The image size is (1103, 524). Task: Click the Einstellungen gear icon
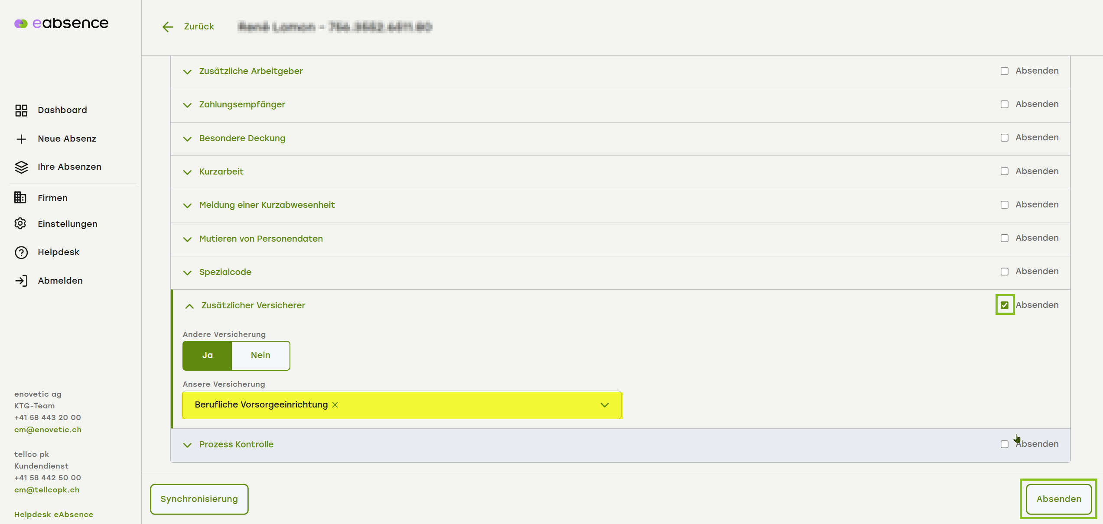tap(20, 224)
